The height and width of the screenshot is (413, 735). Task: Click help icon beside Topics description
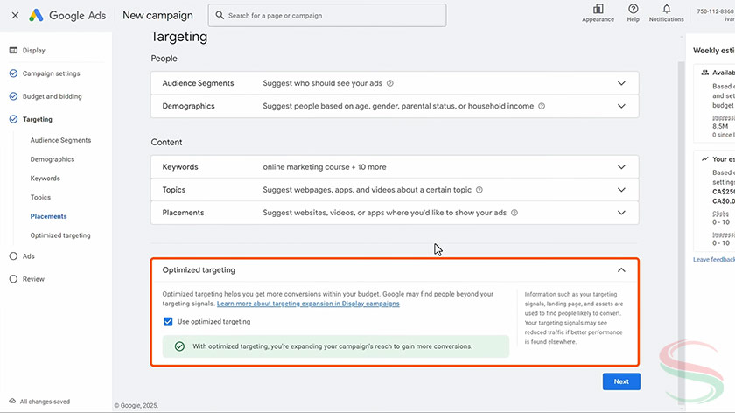point(479,189)
